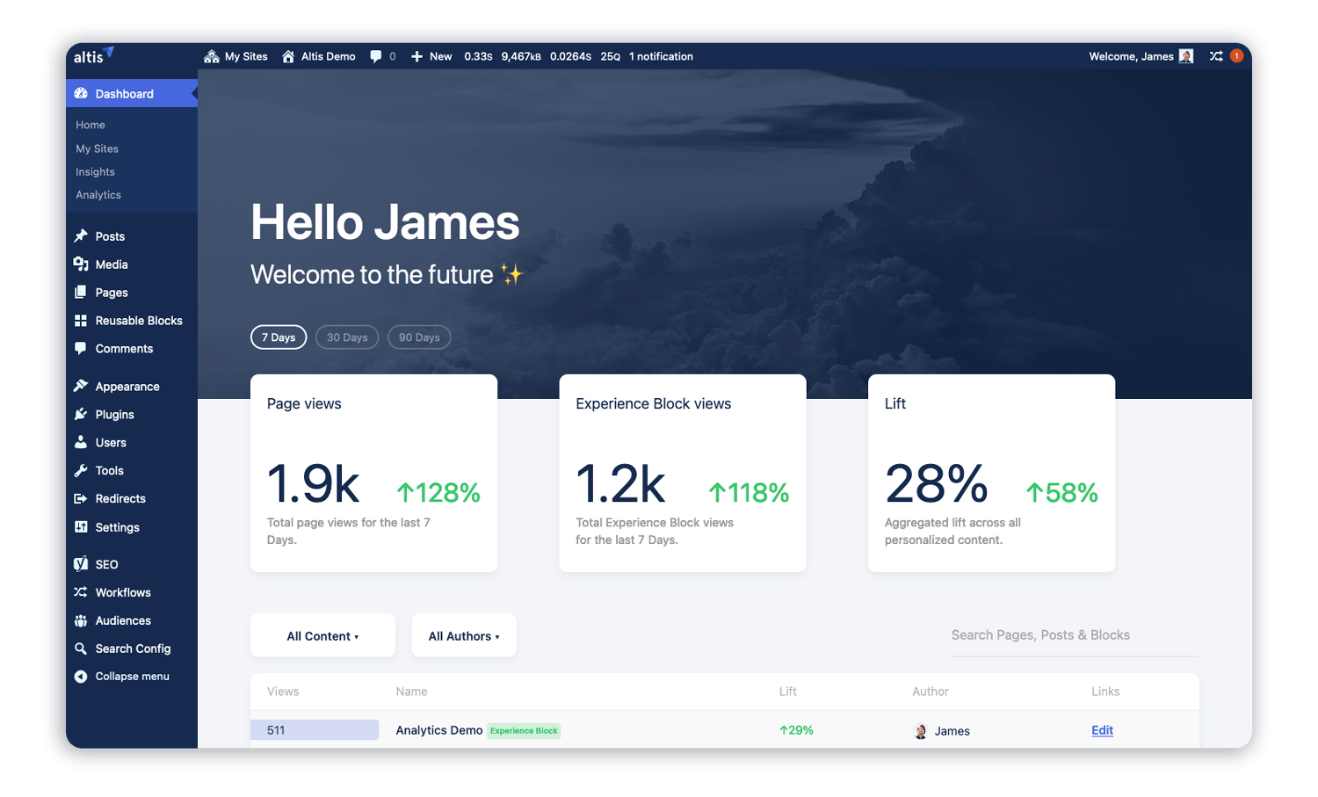Click the Analytics Demo row name
This screenshot has height=797, width=1318.
point(439,730)
